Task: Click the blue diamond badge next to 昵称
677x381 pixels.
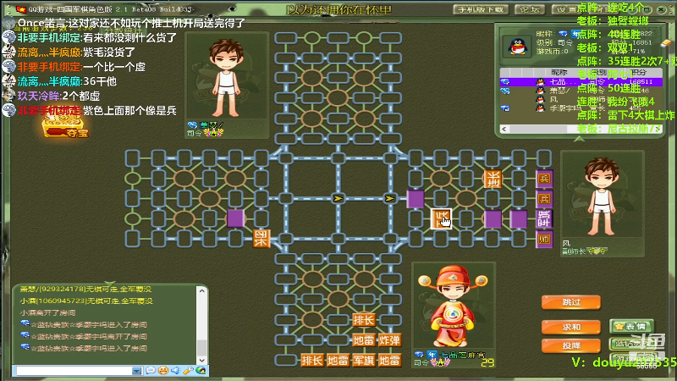Action: pyautogui.click(x=563, y=33)
